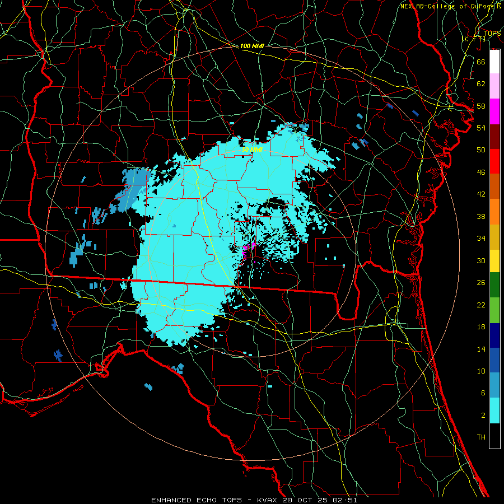This screenshot has height=504, width=504.
Task: Click the 22 legend value
Action: pos(481,305)
